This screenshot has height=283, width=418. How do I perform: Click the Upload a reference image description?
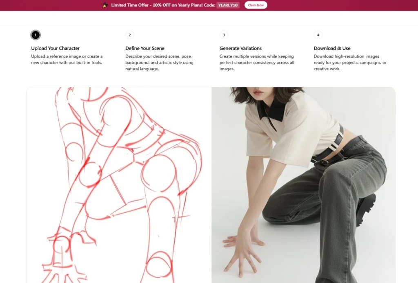click(67, 60)
